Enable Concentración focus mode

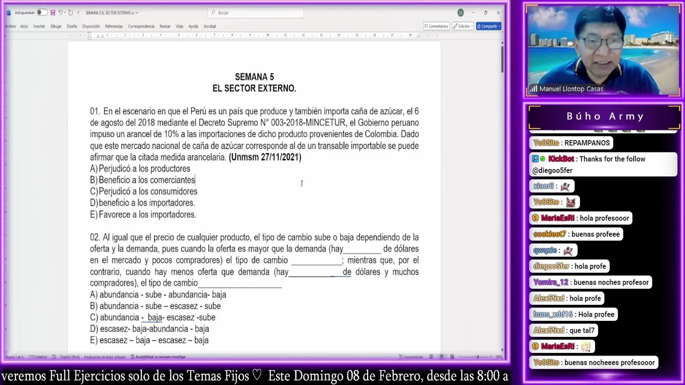coord(411,357)
